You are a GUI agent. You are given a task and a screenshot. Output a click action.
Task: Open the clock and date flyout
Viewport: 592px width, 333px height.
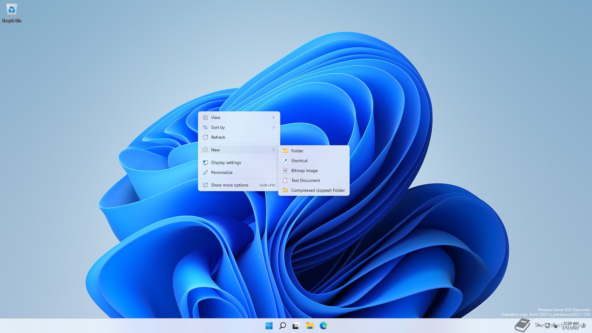coord(570,326)
